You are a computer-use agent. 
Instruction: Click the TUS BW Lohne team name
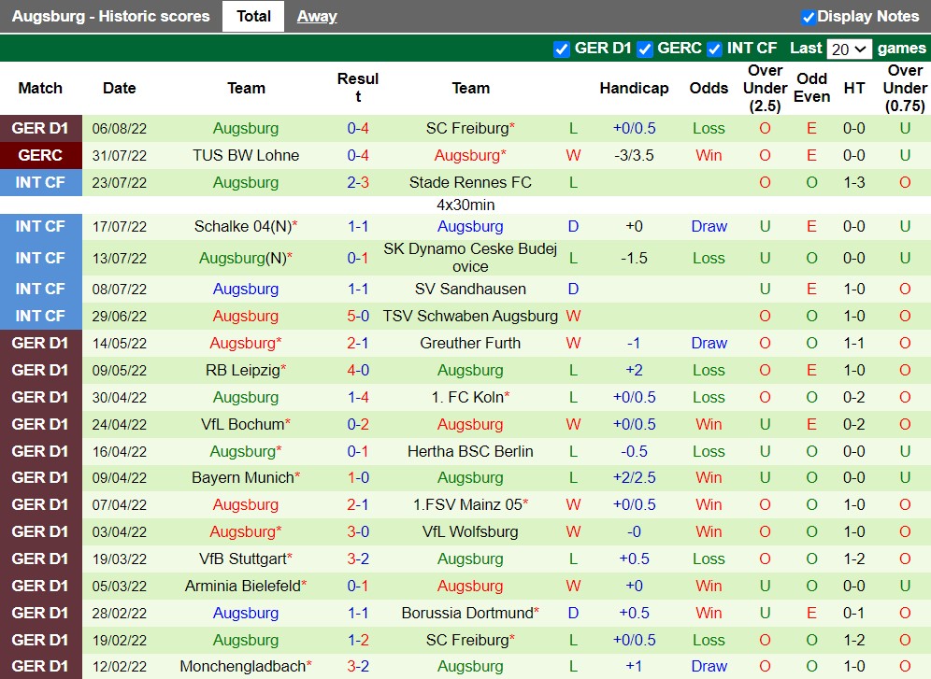[x=246, y=155]
